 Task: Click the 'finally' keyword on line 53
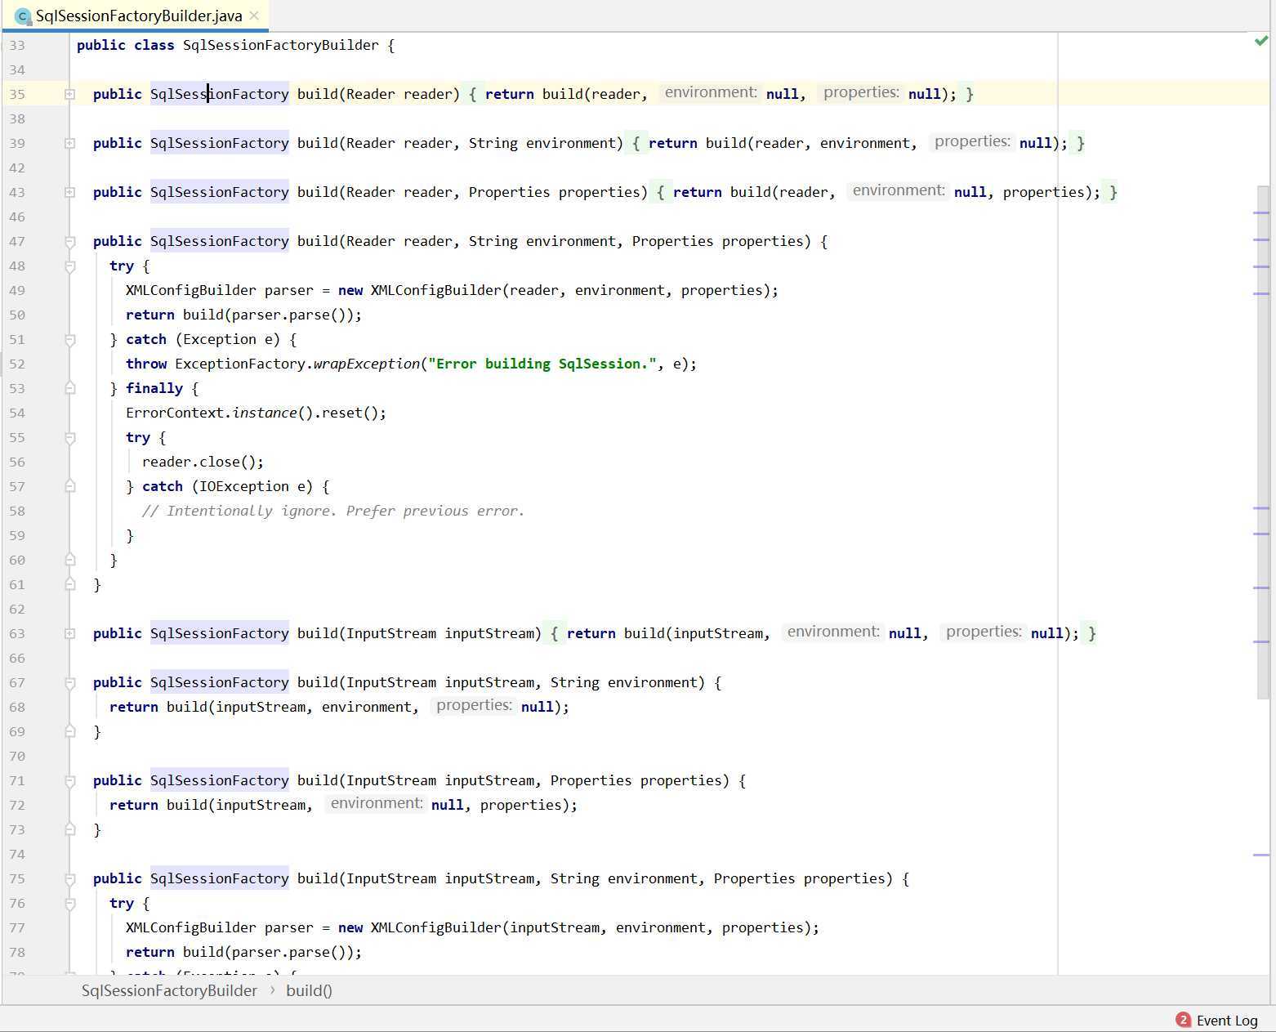[154, 388]
